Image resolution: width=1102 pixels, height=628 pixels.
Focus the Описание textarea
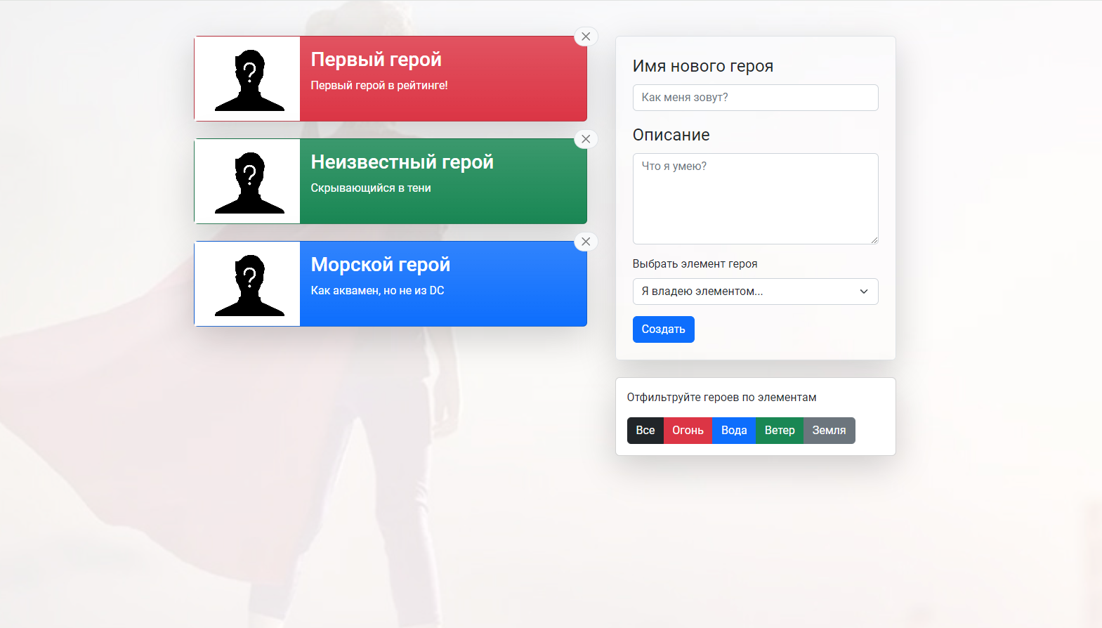point(755,199)
